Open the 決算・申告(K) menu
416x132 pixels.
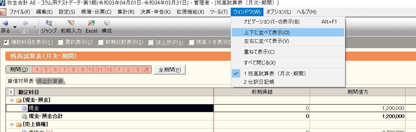coord(155,12)
